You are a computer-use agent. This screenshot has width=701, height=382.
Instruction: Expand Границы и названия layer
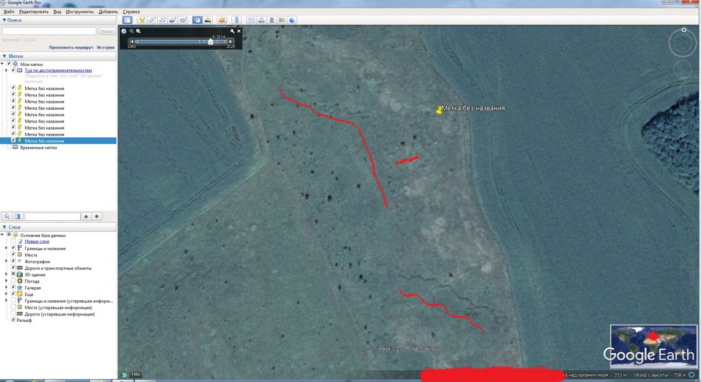pos(6,248)
